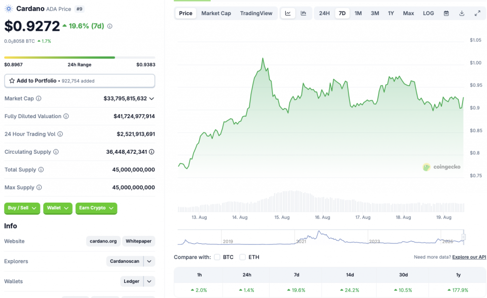
Task: Open the info icon beside the Circulating Supply label
Action: click(x=56, y=152)
